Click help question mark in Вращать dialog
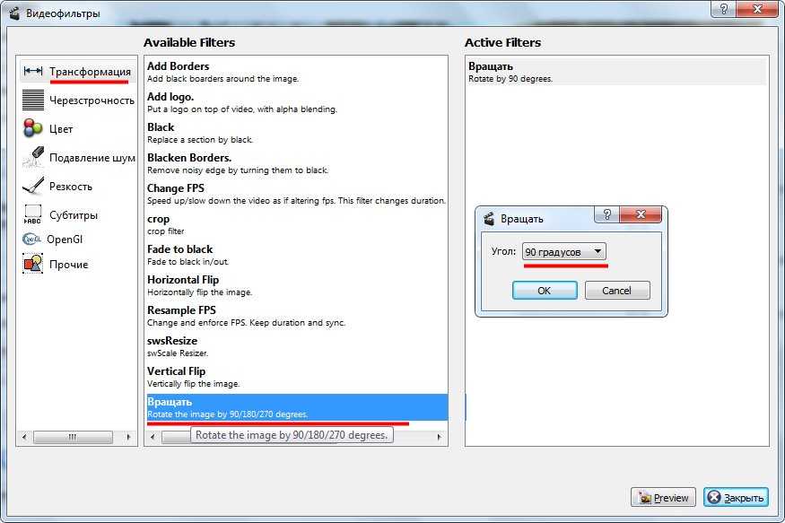Image resolution: width=785 pixels, height=523 pixels. (606, 214)
